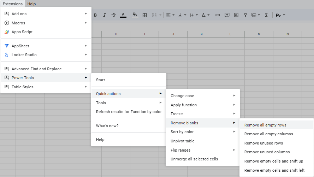Screen dimensions: 314x177
Task: Expand Flip ranges submenu
Action: coord(203,150)
